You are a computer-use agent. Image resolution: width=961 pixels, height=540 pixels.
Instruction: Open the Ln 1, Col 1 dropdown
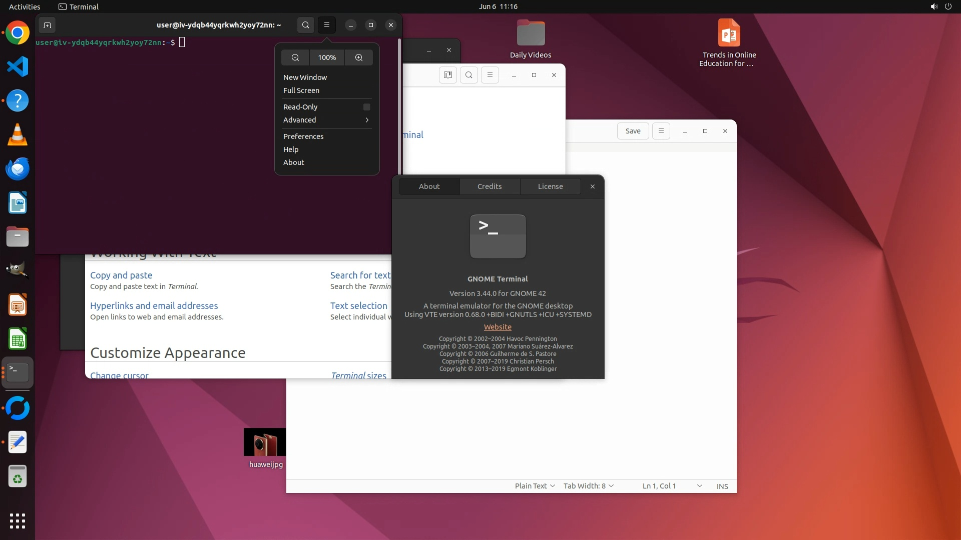672,486
